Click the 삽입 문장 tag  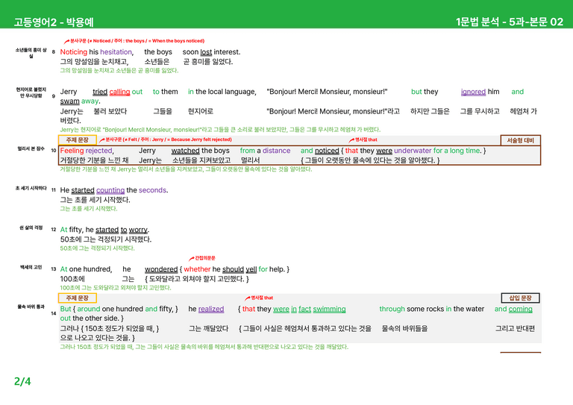tap(520, 298)
